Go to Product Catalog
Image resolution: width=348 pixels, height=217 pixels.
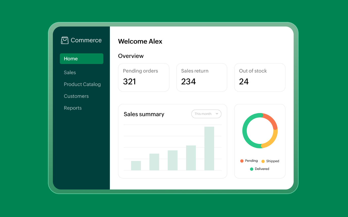click(x=82, y=84)
